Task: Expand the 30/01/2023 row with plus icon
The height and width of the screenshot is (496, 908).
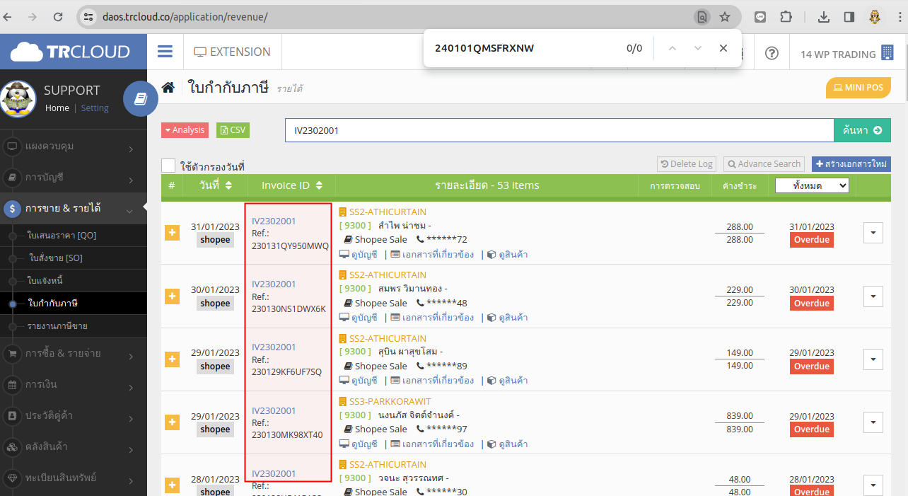Action: 172,296
